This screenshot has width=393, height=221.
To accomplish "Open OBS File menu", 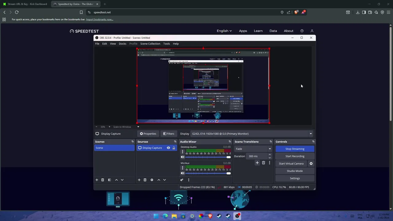I will (x=97, y=44).
